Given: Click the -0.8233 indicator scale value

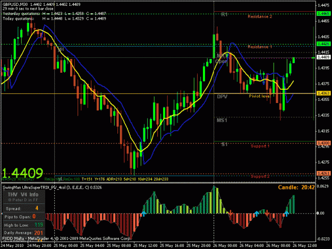Looking at the screenshot, I should (x=323, y=239).
